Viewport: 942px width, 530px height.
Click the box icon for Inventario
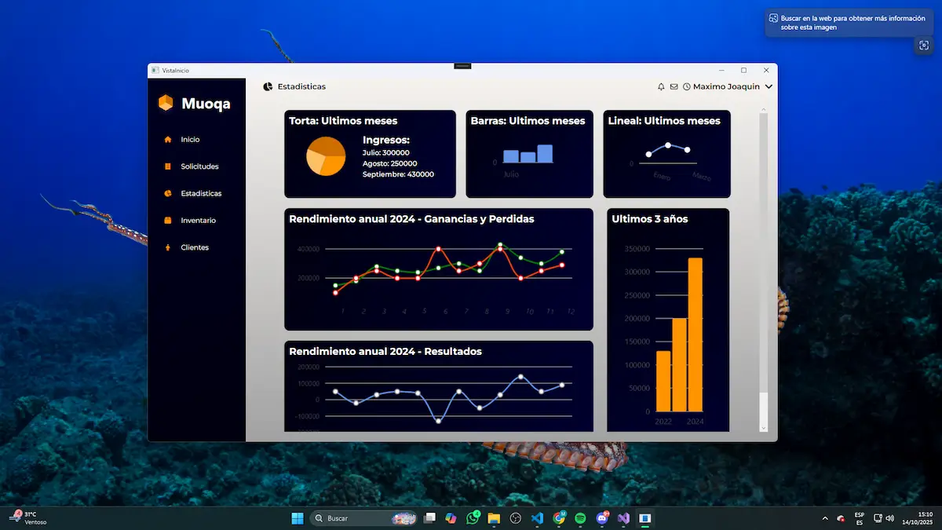[167, 221]
